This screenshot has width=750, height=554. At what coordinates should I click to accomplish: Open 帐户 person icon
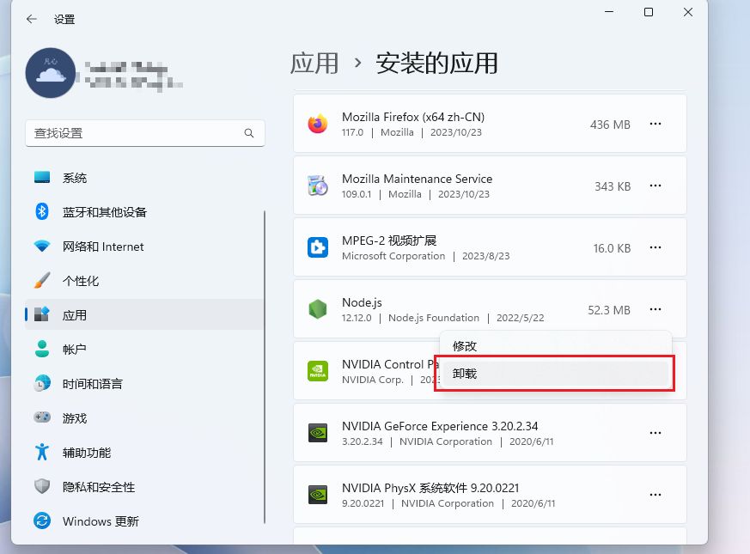[42, 349]
